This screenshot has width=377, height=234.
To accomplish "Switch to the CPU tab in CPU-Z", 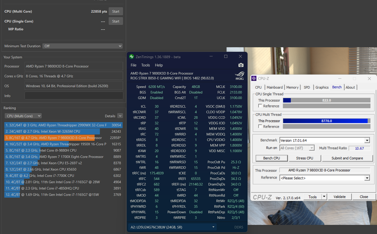I will coord(258,87).
